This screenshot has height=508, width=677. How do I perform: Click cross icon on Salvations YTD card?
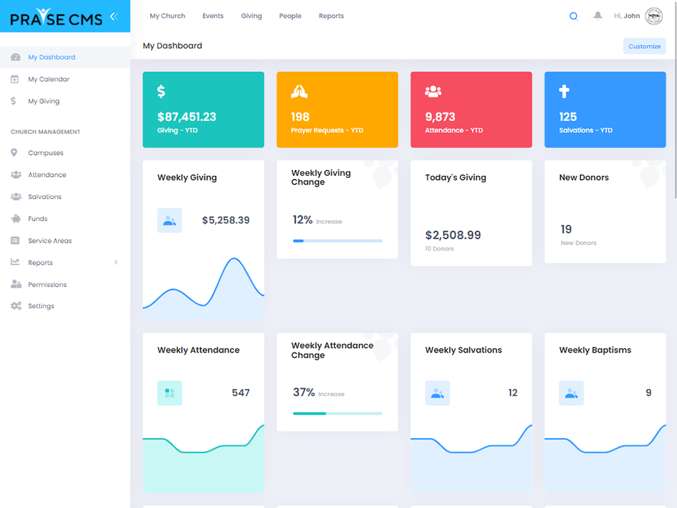(564, 91)
